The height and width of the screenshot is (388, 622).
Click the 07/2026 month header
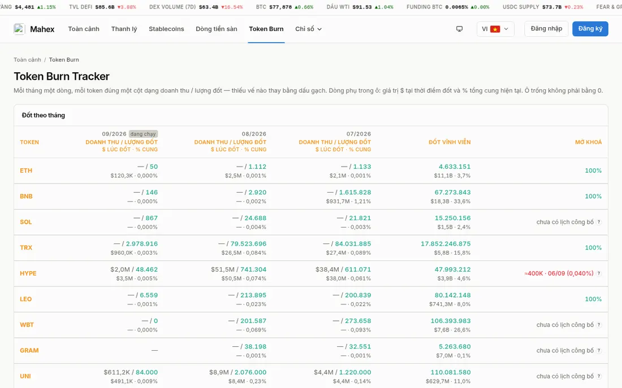(358, 134)
